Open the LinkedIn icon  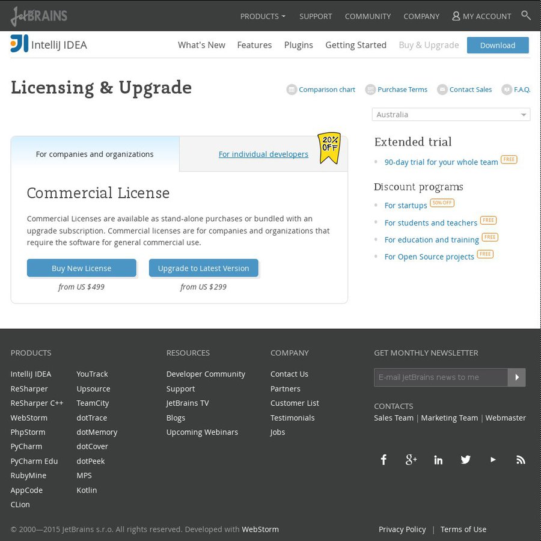click(438, 460)
